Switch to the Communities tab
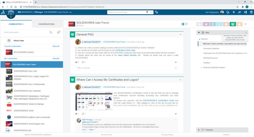 point(16,24)
